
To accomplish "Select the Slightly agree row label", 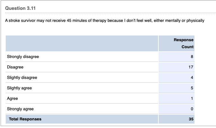I will (19, 88).
